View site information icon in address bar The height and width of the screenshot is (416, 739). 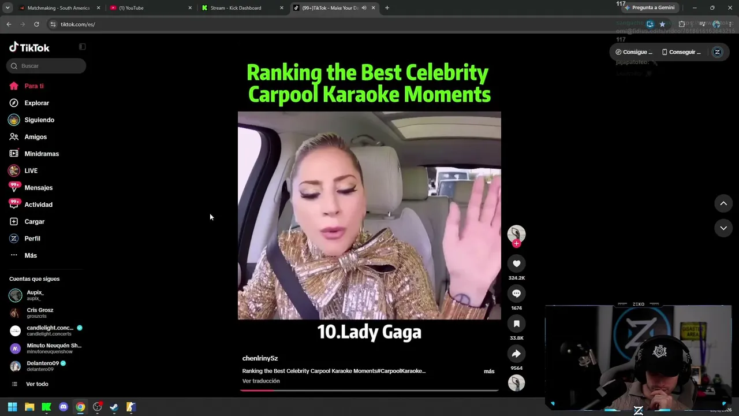pyautogui.click(x=53, y=24)
